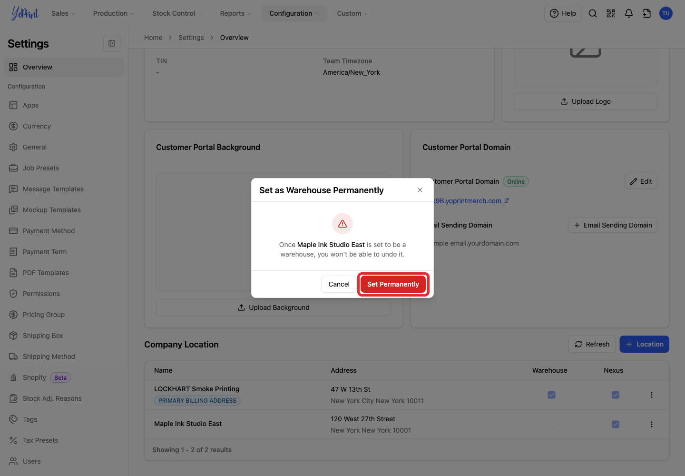This screenshot has height=476, width=685.
Task: Refresh the Company Location list
Action: (592, 344)
